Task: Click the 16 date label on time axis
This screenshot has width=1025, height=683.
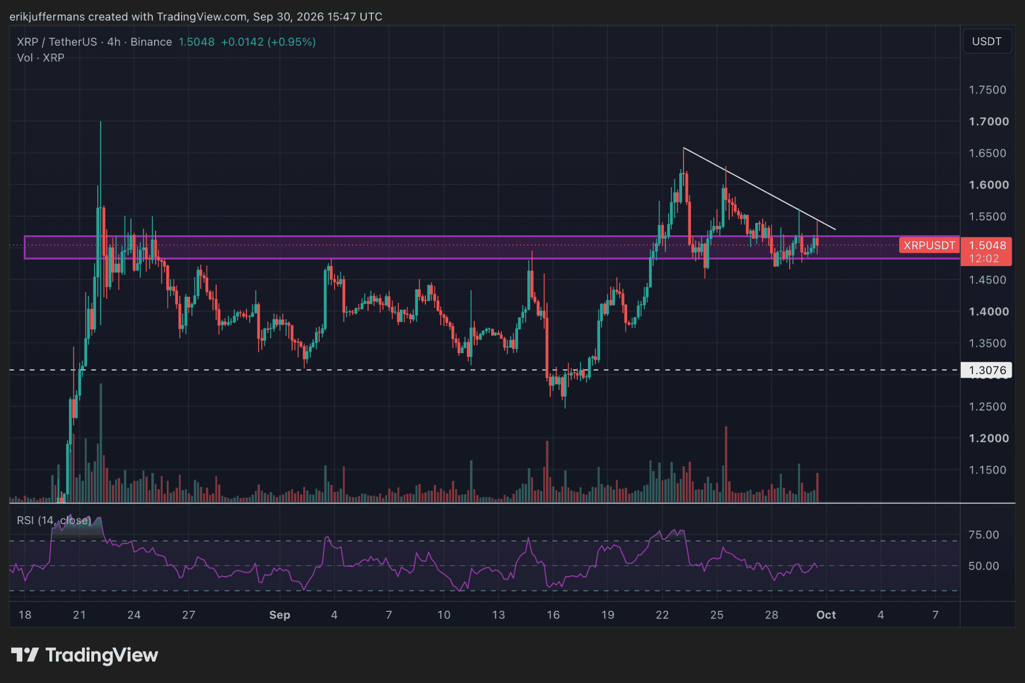Action: tap(553, 615)
